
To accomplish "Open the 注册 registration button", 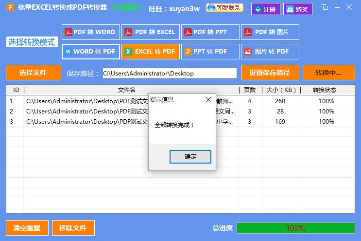I will click(265, 9).
